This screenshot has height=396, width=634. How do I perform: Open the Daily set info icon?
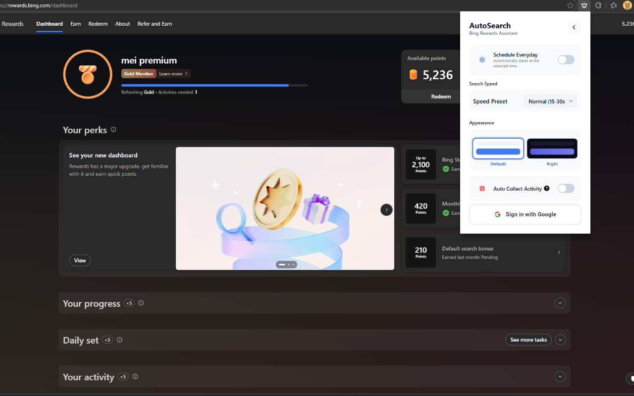(x=119, y=340)
